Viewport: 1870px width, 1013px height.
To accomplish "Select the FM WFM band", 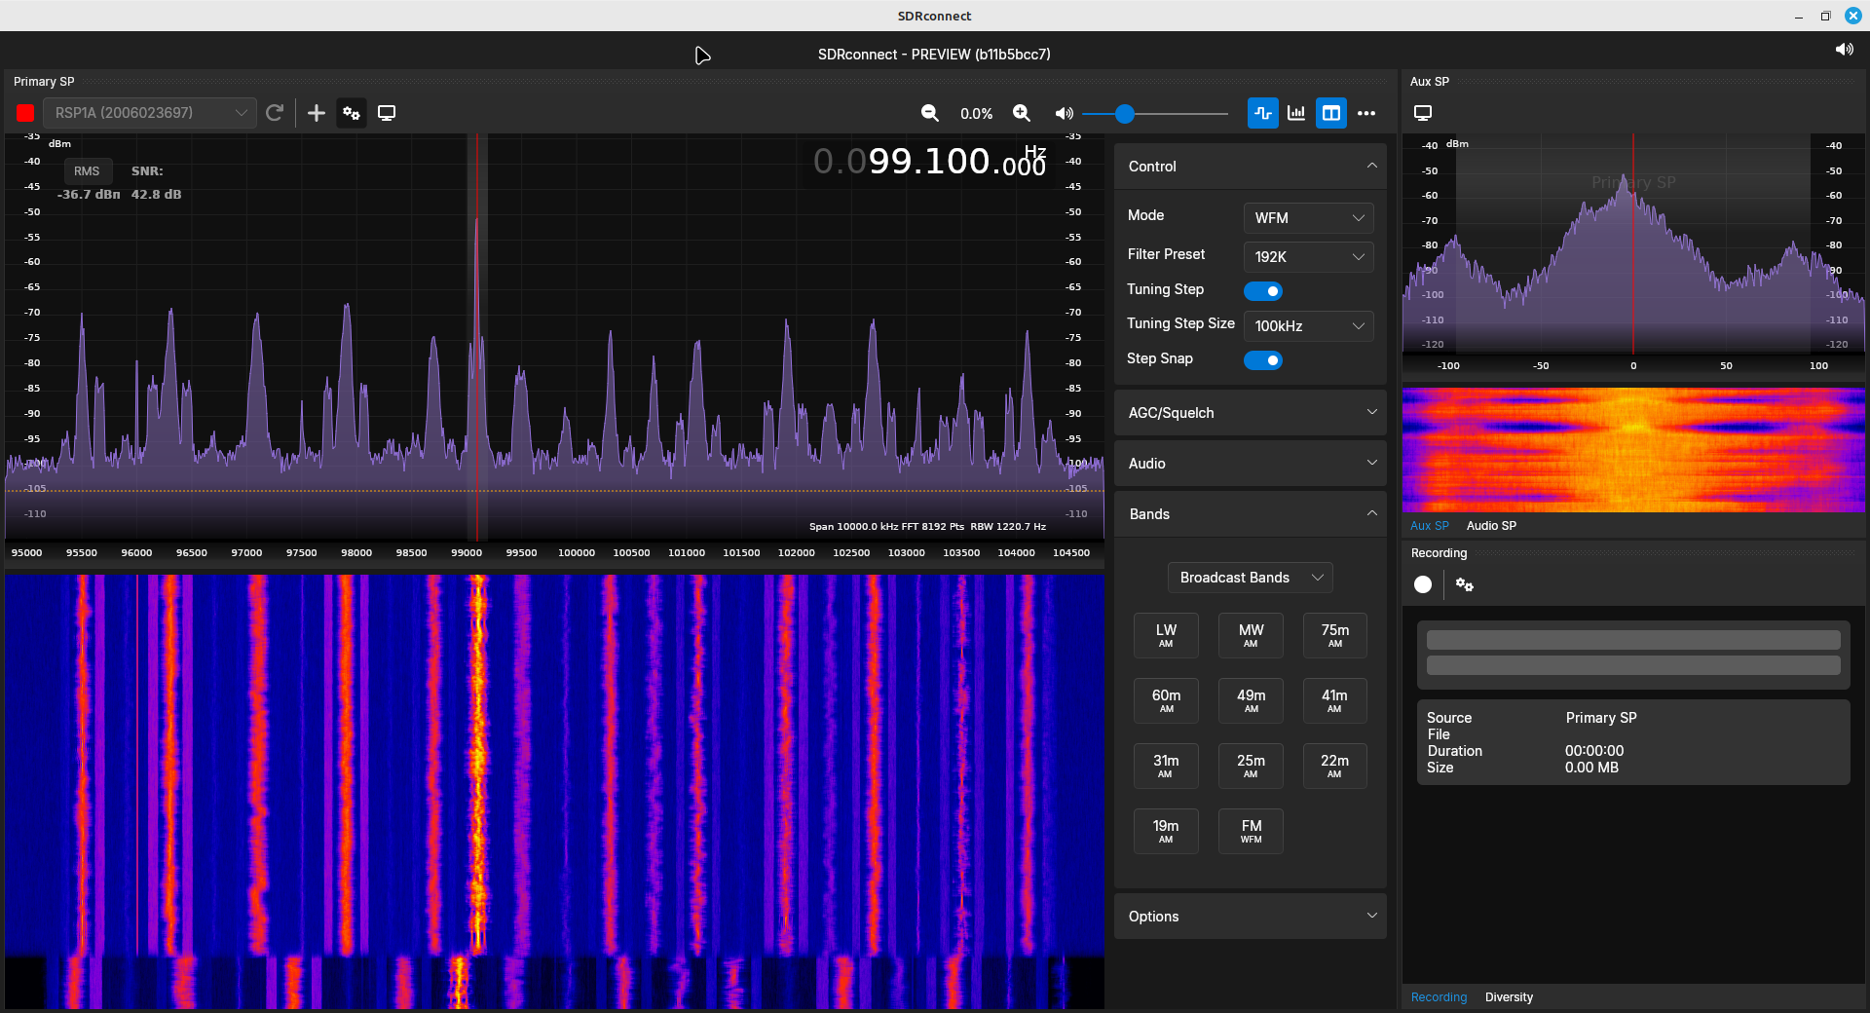I will click(1251, 831).
